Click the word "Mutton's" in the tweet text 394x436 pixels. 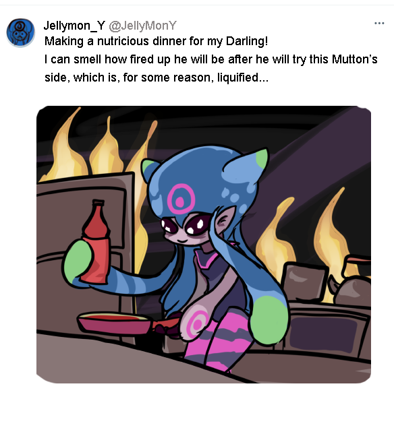click(x=354, y=59)
